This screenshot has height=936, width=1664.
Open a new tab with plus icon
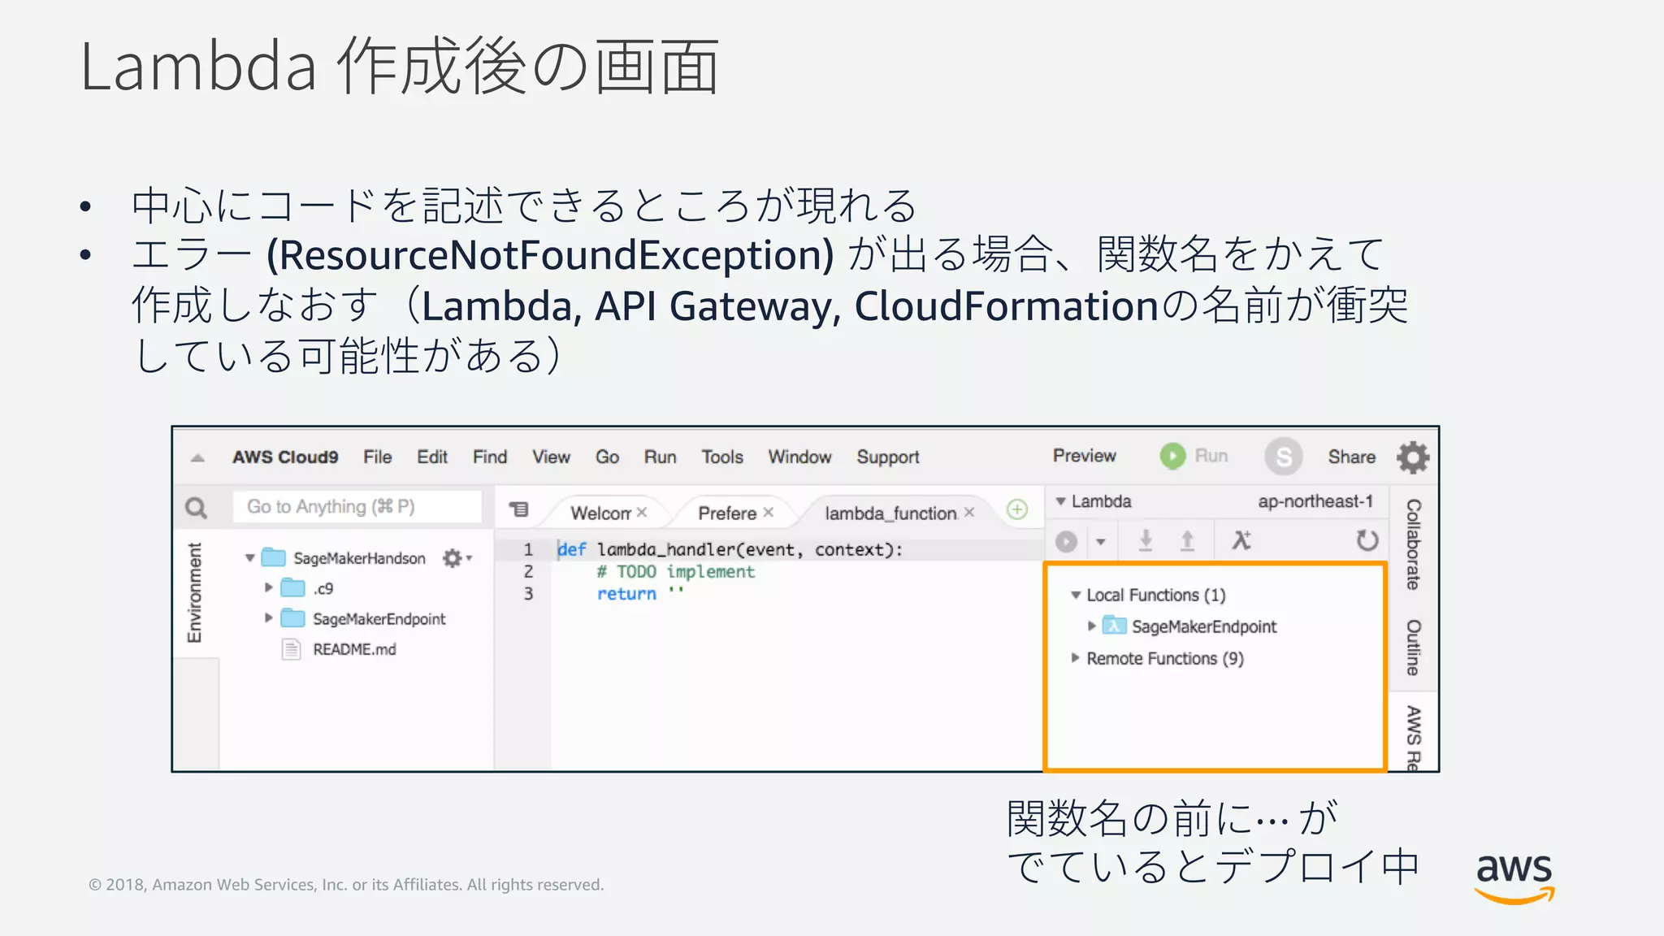1017,509
